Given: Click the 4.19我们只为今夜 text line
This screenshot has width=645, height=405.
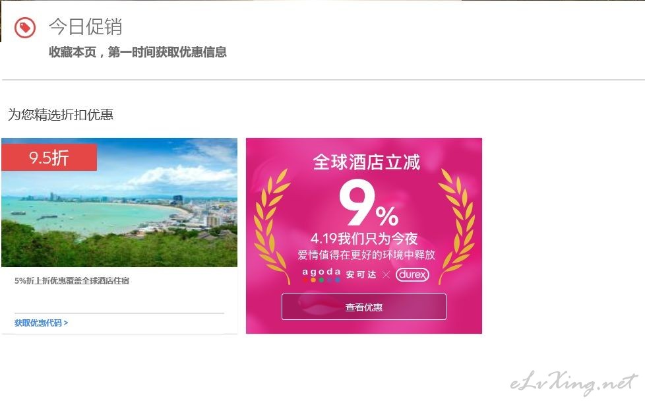Looking at the screenshot, I should pos(364,239).
